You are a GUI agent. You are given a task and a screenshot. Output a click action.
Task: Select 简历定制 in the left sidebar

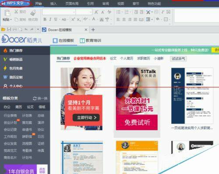tap(25, 77)
